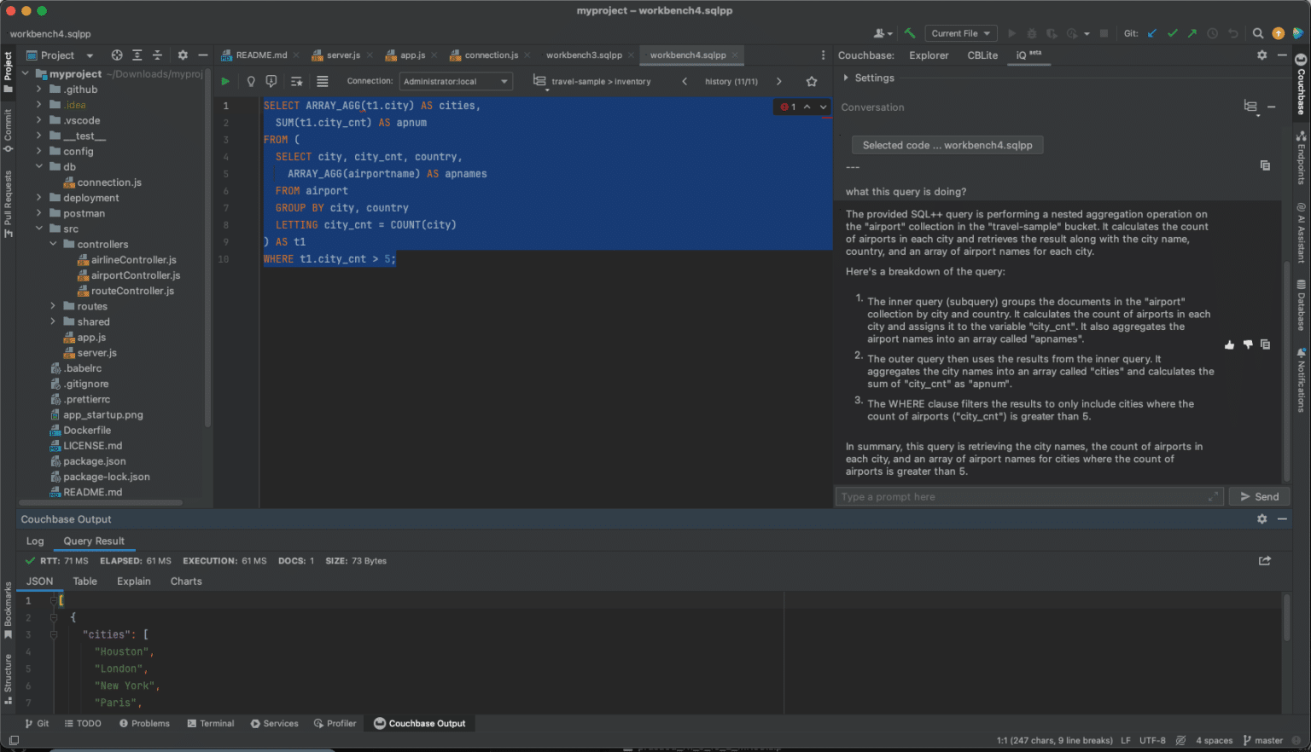Switch to the Explorer tab in Couchbase panel
The image size is (1311, 752).
929,55
